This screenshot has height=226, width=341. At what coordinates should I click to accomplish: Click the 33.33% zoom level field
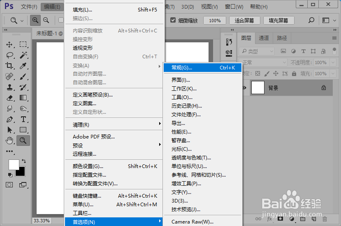(42, 221)
